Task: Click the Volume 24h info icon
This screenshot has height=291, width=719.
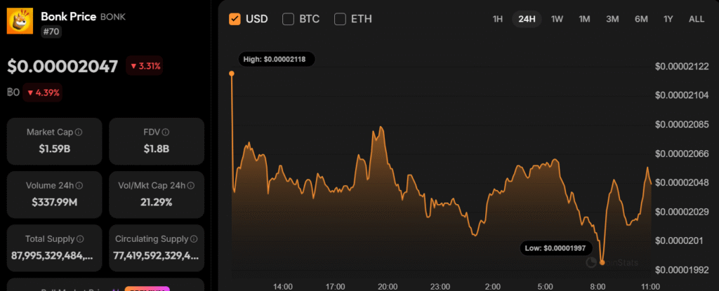Action: point(79,186)
